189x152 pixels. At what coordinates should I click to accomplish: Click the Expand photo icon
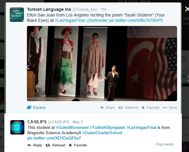point(29,107)
